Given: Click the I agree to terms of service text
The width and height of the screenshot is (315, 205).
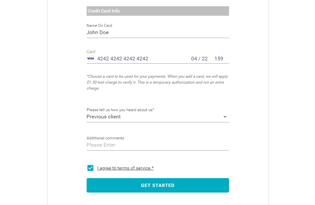Looking at the screenshot, I should click(x=125, y=168).
